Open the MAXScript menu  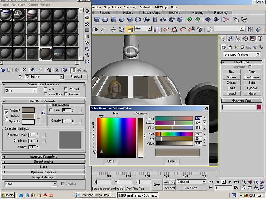pyautogui.click(x=162, y=7)
